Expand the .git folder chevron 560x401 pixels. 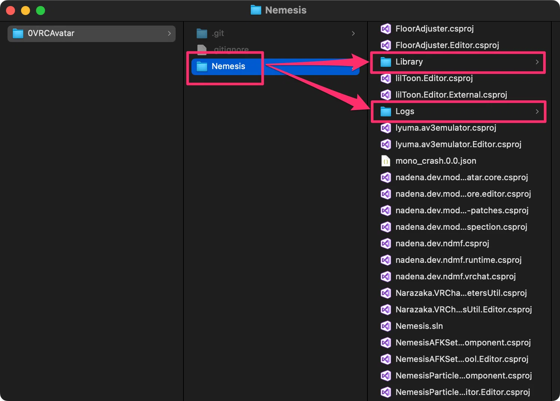pyautogui.click(x=353, y=33)
